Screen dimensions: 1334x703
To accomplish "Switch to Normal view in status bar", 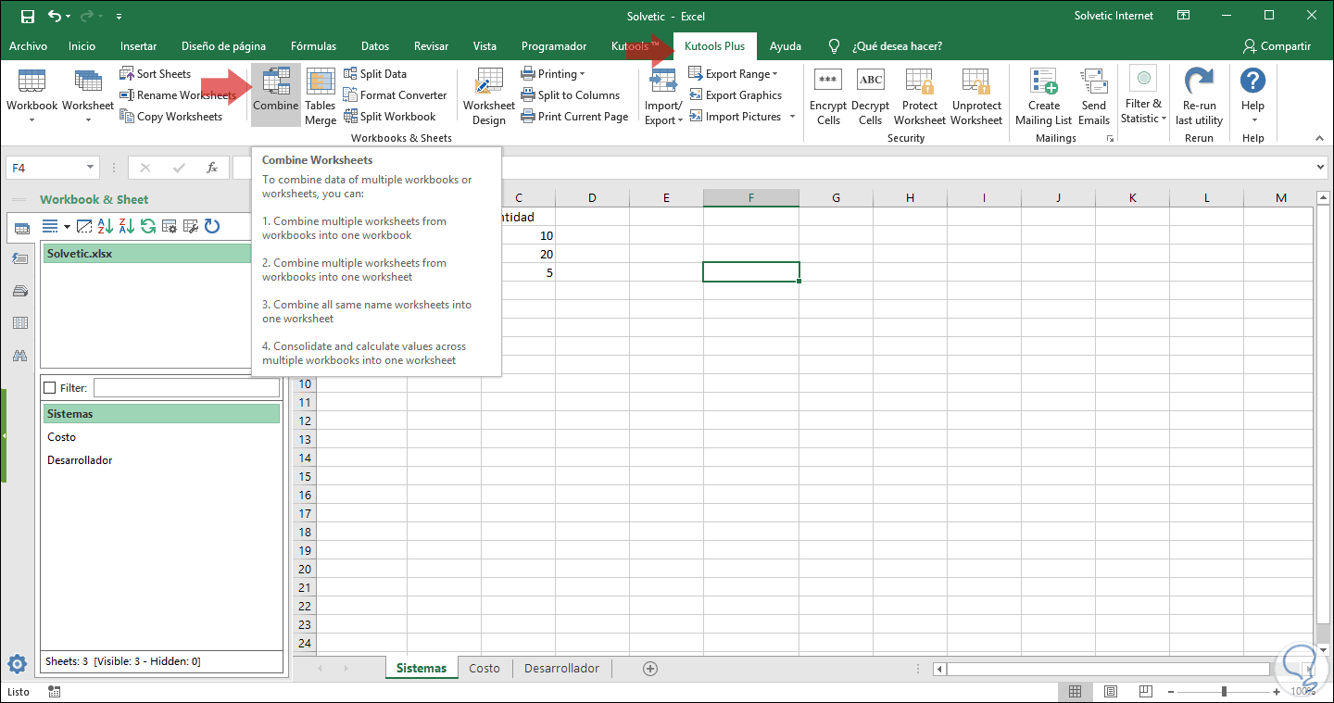I will click(1075, 692).
